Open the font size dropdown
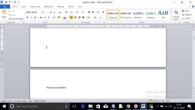 pyautogui.click(x=48, y=12)
